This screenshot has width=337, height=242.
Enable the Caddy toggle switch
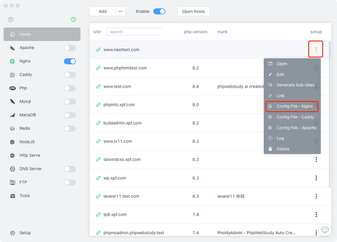pos(70,75)
